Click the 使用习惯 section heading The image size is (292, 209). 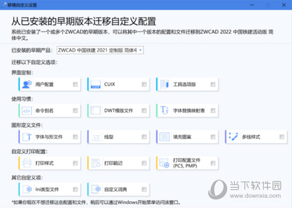click(x=22, y=99)
